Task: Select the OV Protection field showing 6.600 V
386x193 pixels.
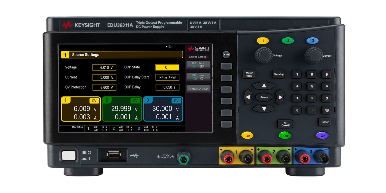Action: 104,87
